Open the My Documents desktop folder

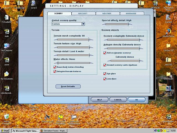(7, 74)
